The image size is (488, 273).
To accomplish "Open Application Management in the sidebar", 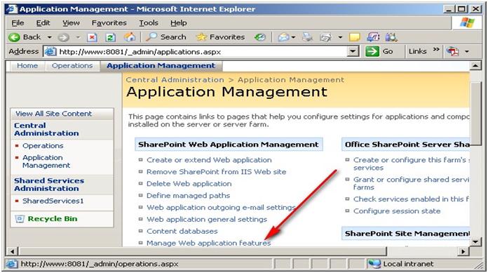I will (x=46, y=161).
